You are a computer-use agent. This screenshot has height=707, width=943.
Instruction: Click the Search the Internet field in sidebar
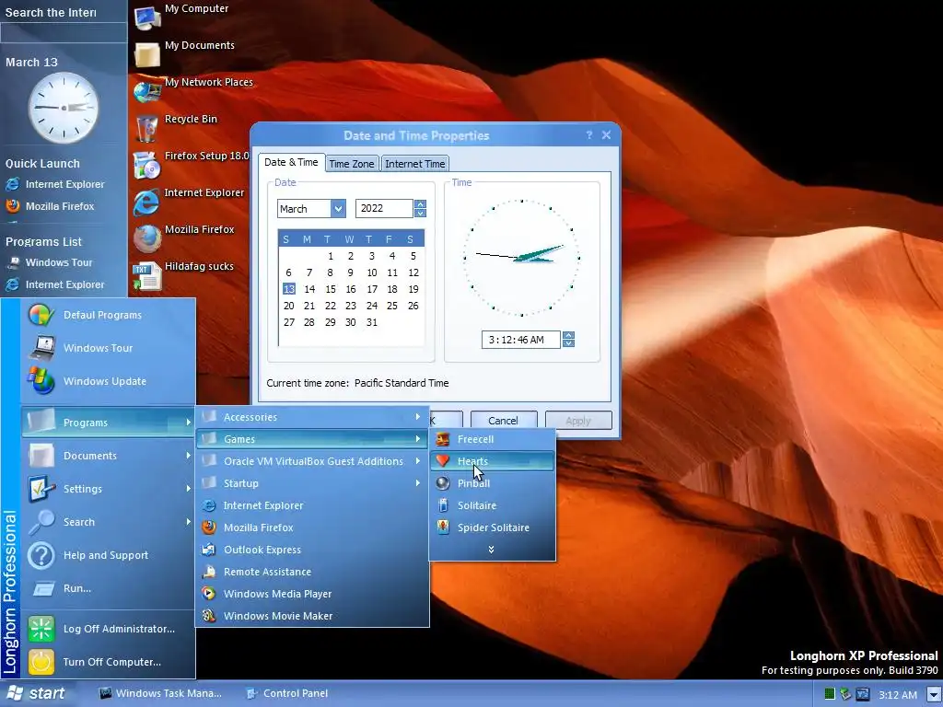click(x=64, y=32)
